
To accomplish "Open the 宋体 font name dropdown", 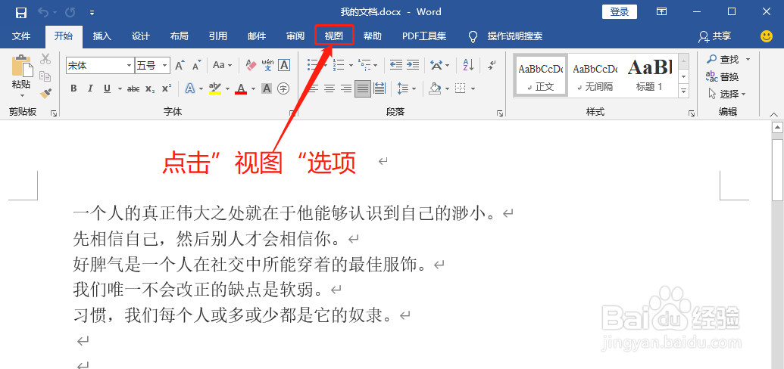I will (130, 65).
